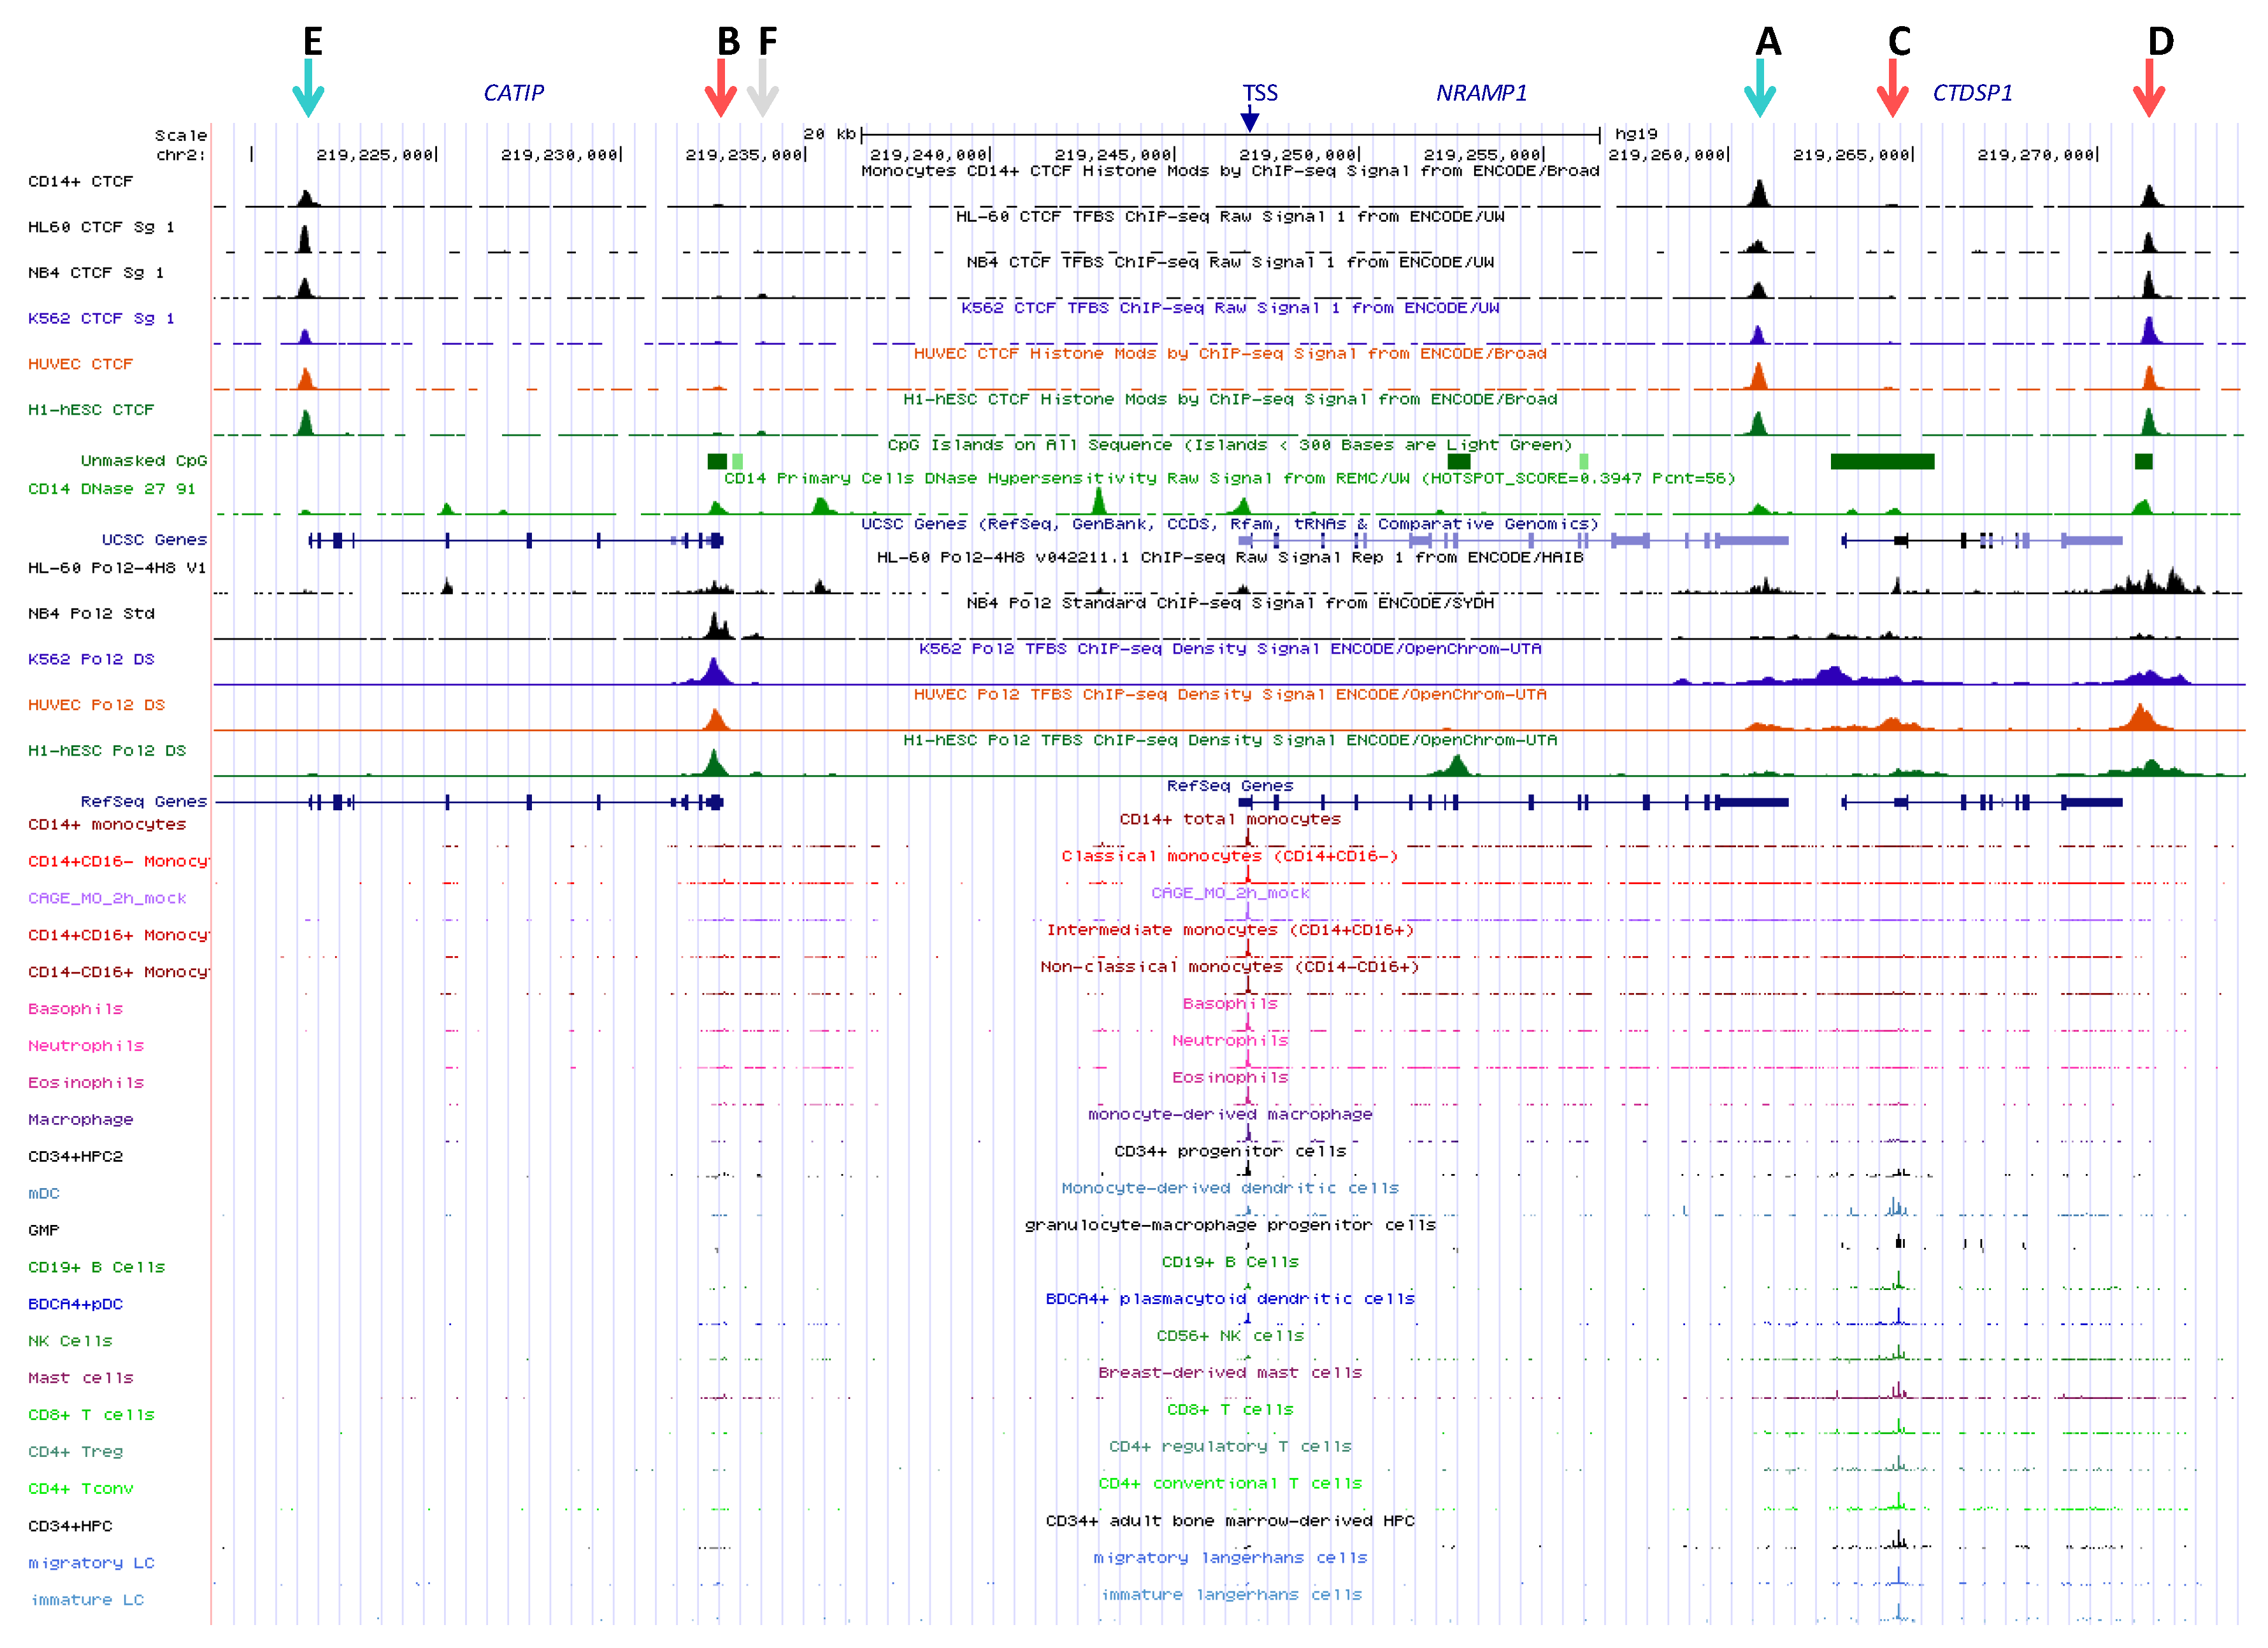Select the HUVEC Pol2 DS track label

coord(96,705)
